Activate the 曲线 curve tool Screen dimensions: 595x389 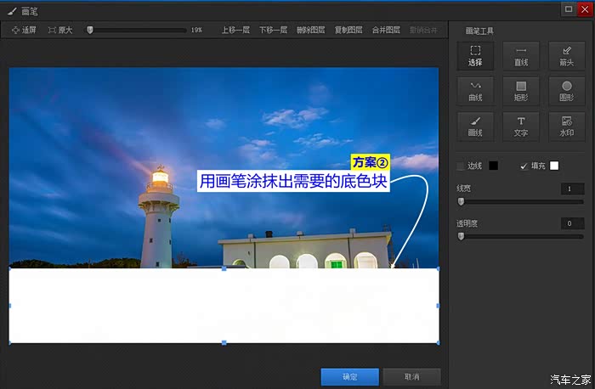pyautogui.click(x=475, y=91)
